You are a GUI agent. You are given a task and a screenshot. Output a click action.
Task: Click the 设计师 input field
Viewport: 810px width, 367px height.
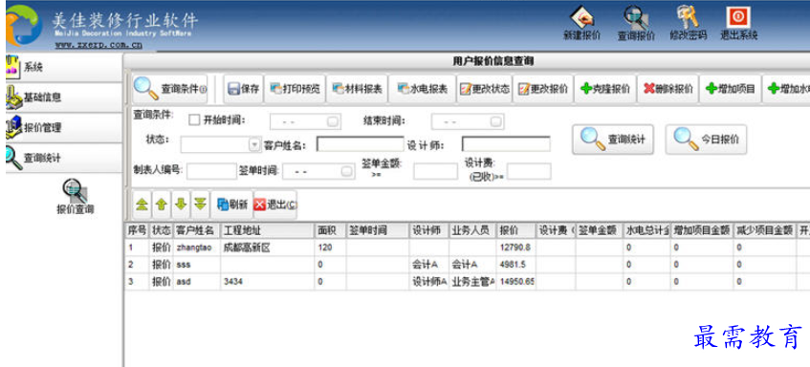[506, 144]
